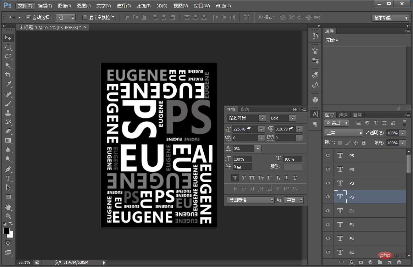
Task: Select the Horizontal Type tool
Action: (x=8, y=178)
